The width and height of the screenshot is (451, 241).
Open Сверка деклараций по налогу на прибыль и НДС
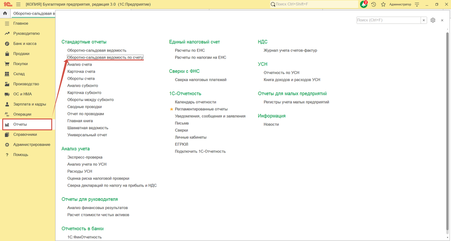[112, 185]
